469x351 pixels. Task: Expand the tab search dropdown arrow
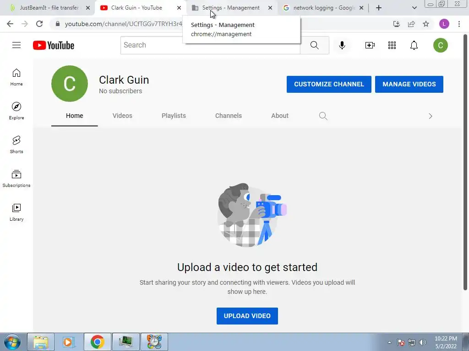[x=414, y=8]
